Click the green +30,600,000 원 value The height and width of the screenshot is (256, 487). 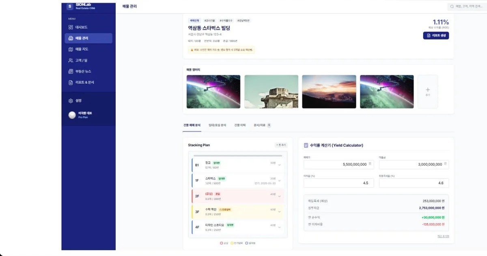(433, 217)
